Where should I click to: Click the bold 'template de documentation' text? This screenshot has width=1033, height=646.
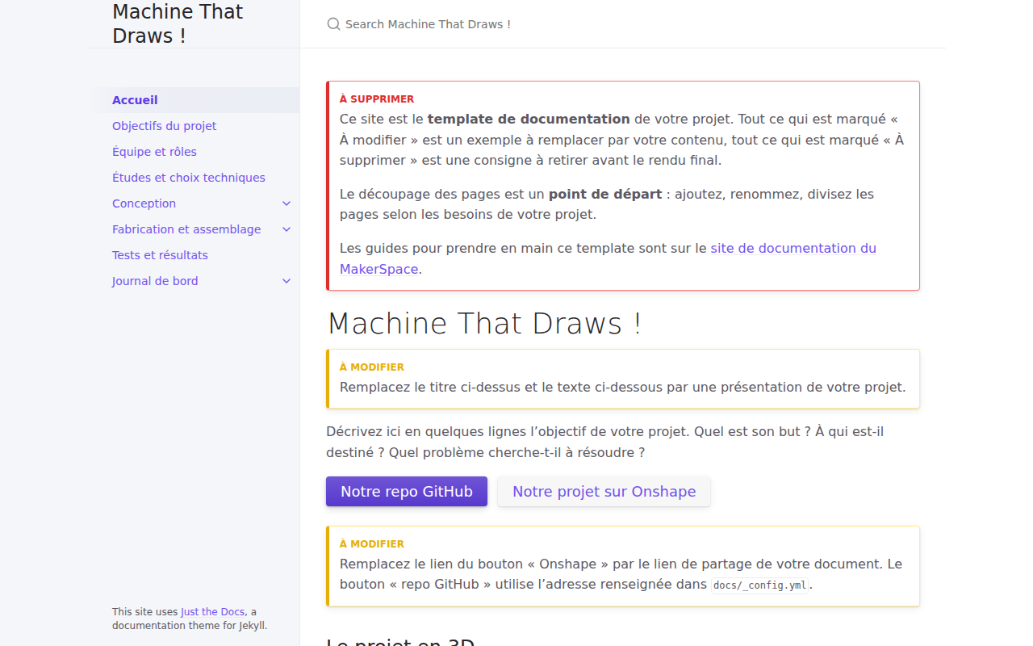coord(529,119)
